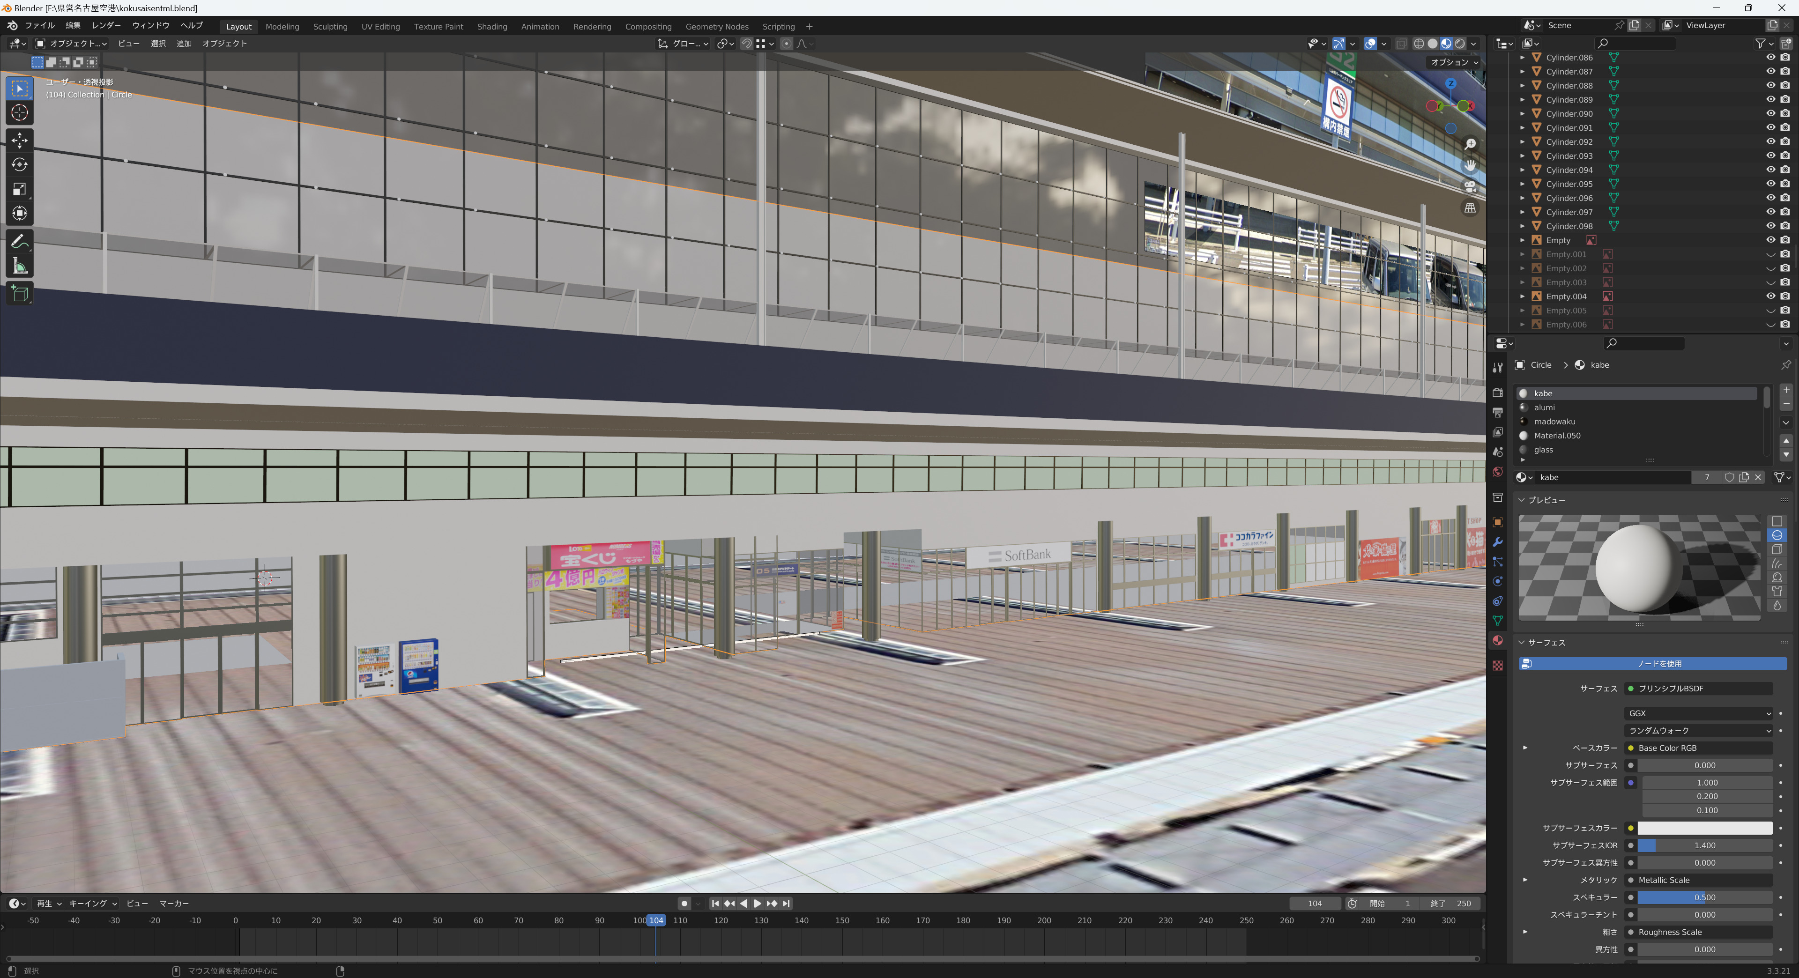
Task: Open the ランダムウォーク subsurface method dropdown
Action: point(1698,731)
